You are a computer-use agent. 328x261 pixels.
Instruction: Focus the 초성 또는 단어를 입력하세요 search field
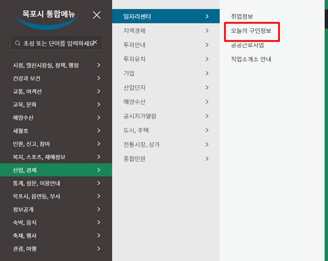coord(55,43)
